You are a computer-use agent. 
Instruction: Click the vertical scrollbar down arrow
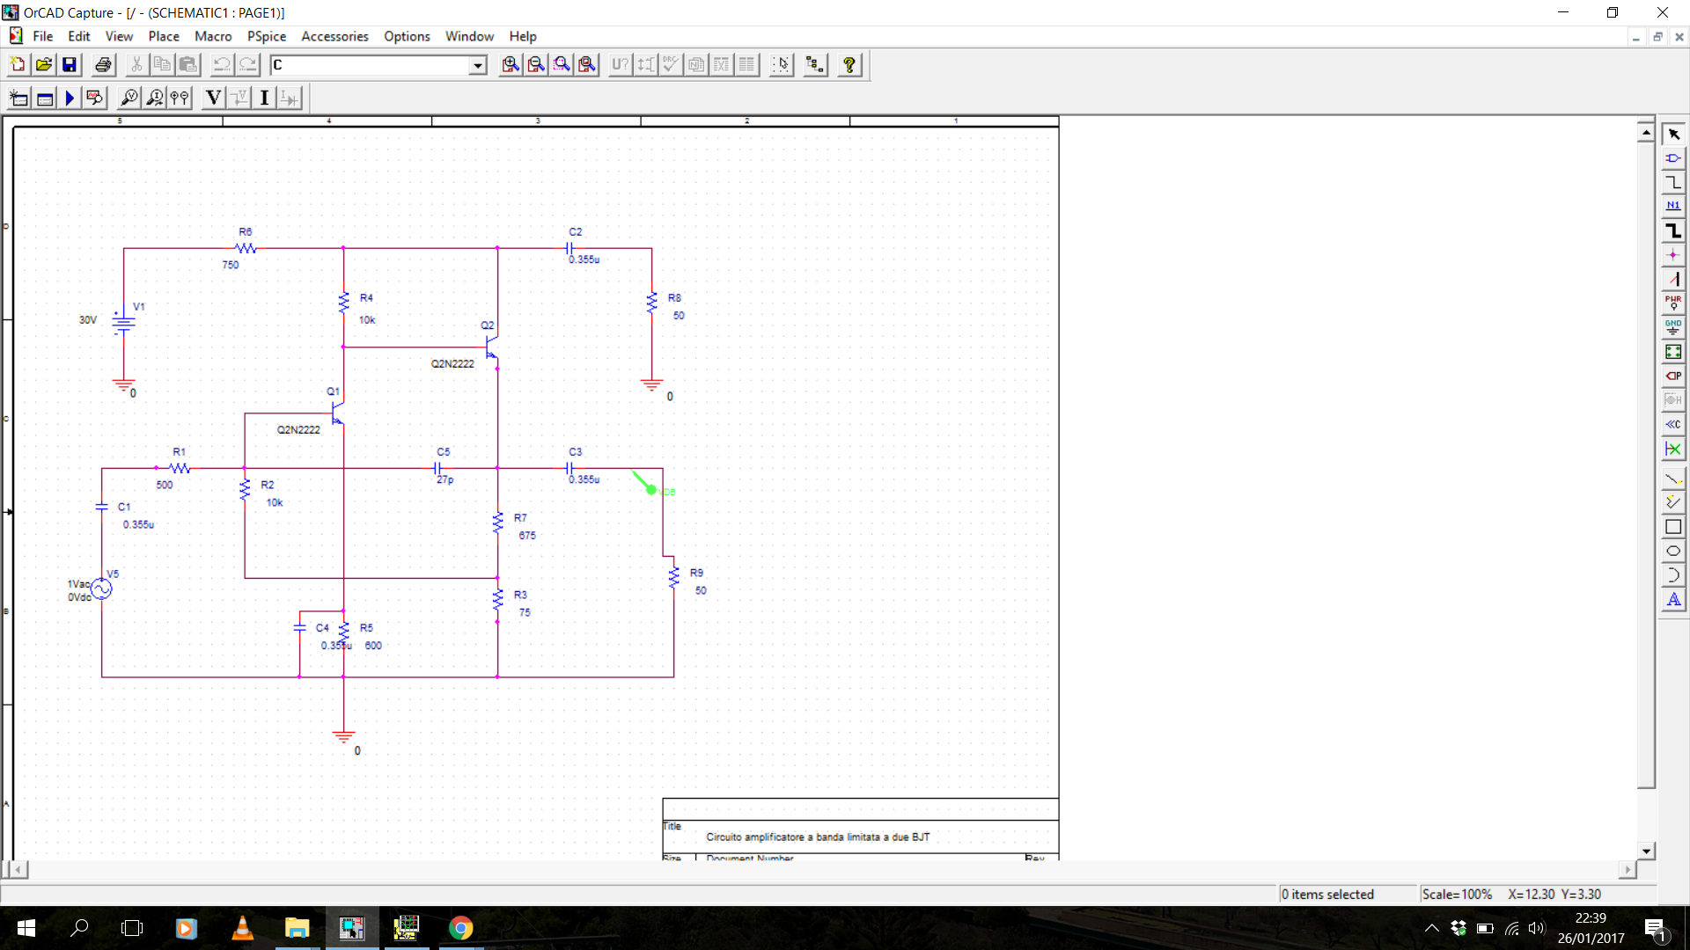[x=1646, y=851]
